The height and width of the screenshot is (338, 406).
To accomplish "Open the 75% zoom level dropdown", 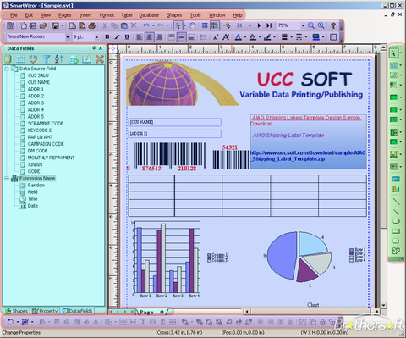I will (x=303, y=25).
